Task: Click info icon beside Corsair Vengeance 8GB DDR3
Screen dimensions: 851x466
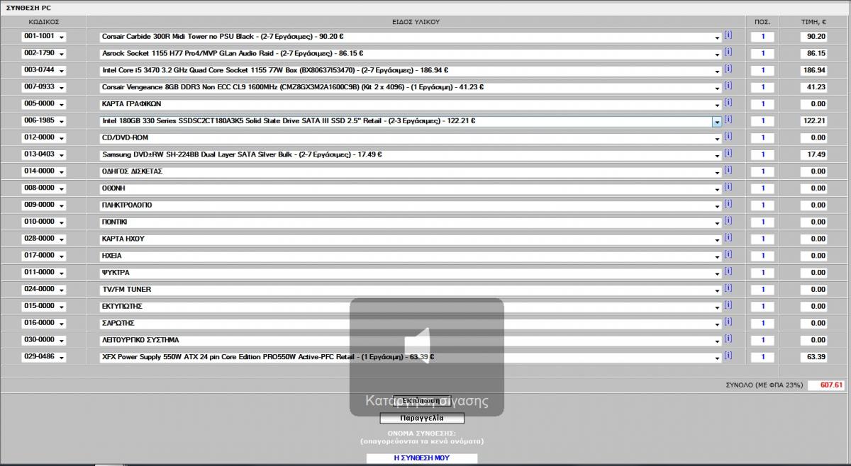Action: (x=728, y=86)
